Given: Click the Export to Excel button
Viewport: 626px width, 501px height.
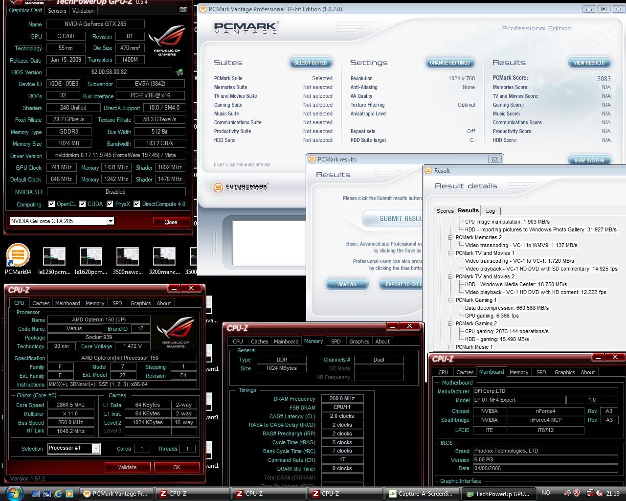Looking at the screenshot, I should [401, 284].
